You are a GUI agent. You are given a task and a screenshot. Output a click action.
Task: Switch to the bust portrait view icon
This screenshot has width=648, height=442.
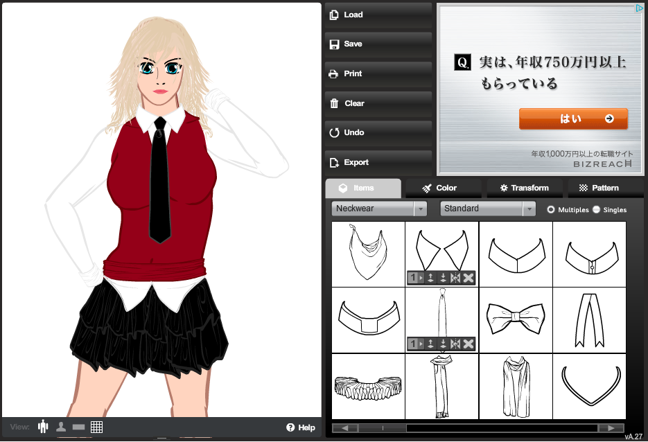61,427
